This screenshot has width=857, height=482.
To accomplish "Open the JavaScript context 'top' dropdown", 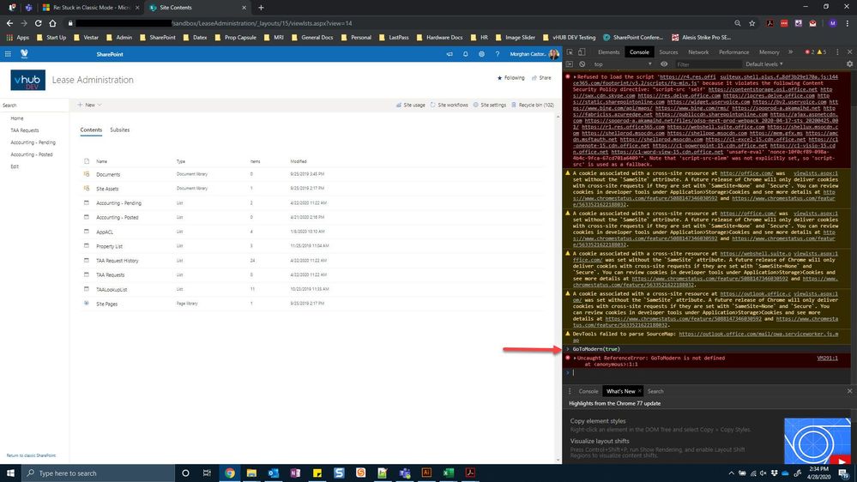I will (623, 64).
